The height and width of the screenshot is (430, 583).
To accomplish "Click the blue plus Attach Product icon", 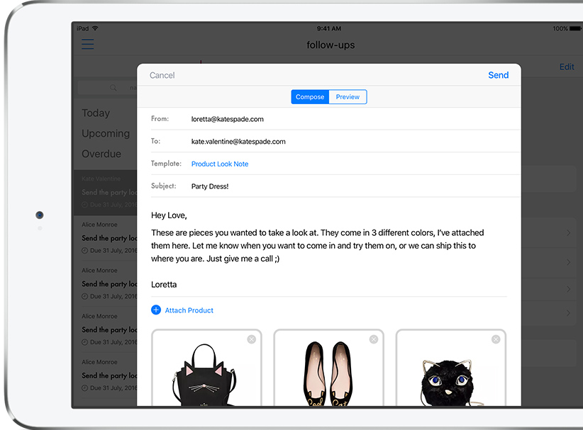I will click(x=156, y=310).
